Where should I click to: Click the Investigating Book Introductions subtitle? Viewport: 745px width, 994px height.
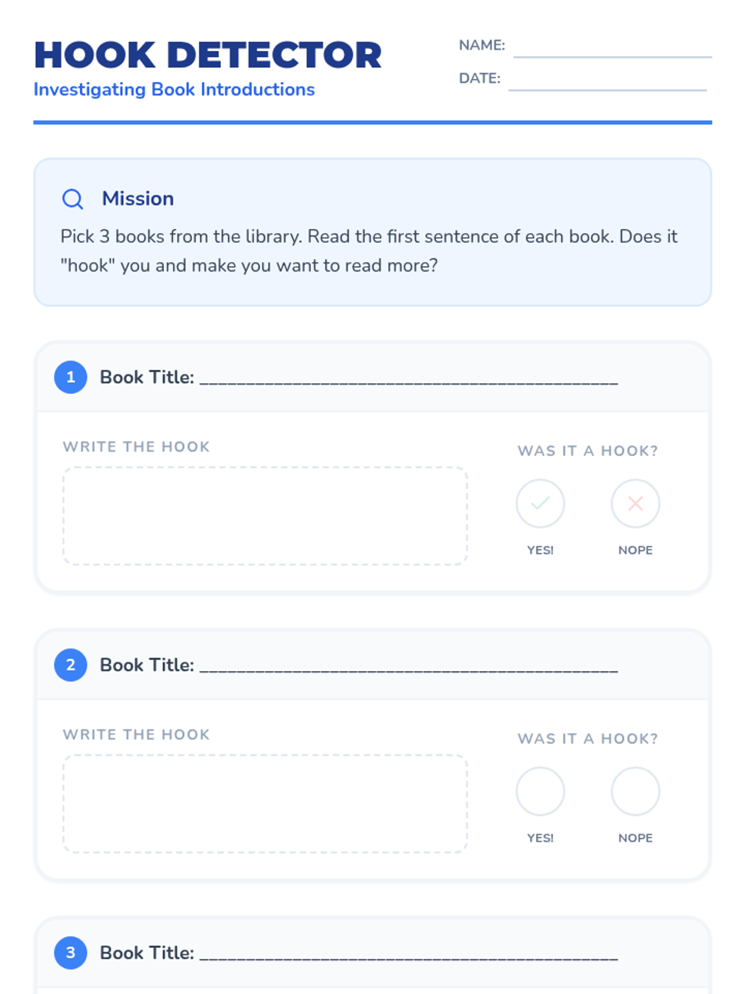174,89
